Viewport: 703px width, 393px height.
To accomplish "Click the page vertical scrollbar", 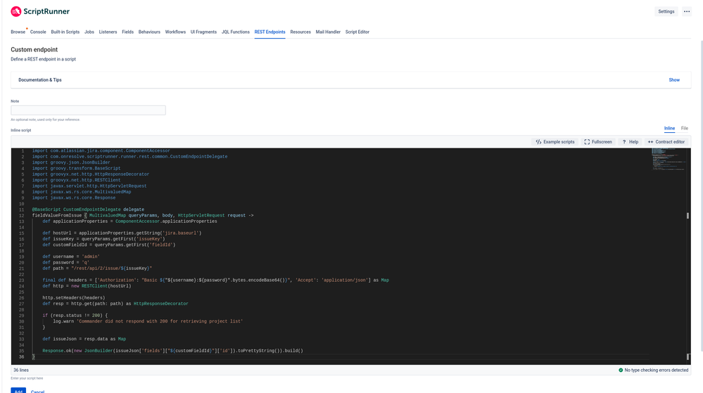I will (x=701, y=197).
